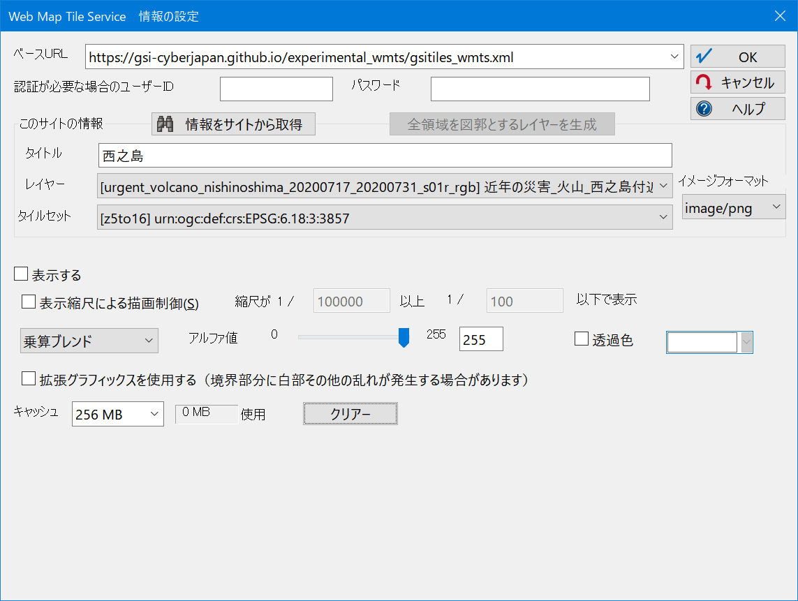
Task: Click the パスワード input field
Action: pyautogui.click(x=540, y=89)
